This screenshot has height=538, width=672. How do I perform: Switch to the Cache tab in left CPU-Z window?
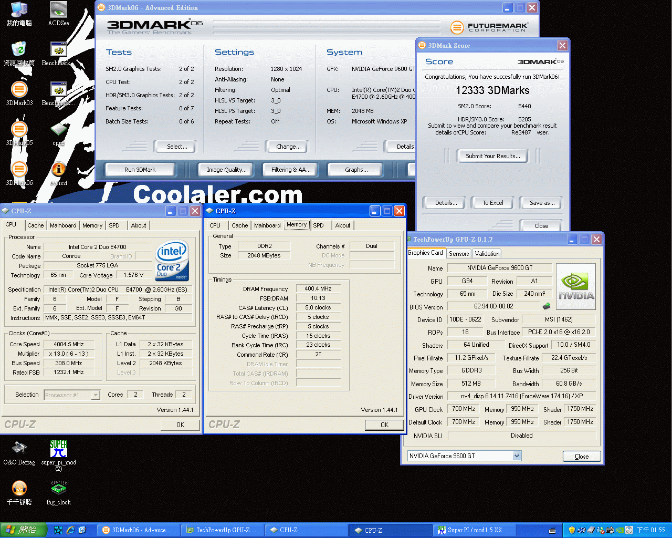[x=35, y=225]
